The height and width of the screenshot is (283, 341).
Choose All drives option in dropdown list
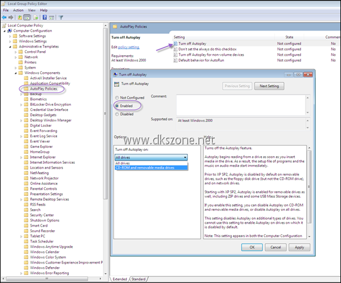pyautogui.click(x=151, y=163)
